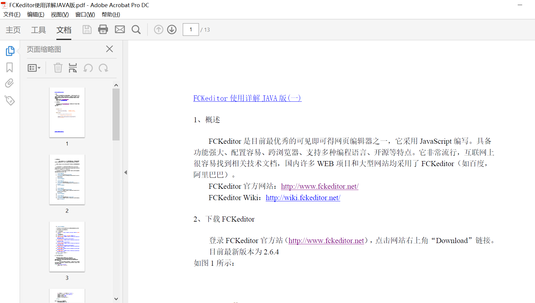535x303 pixels.
Task: Click the page number input field
Action: 191,30
